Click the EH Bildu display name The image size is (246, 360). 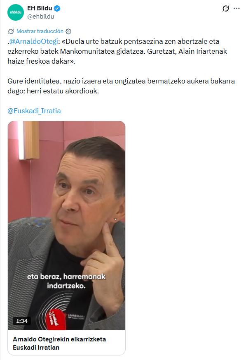click(40, 8)
